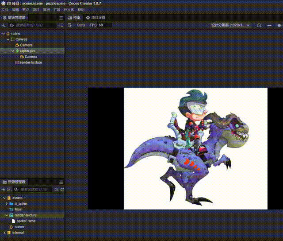Select the Main TypeScript file
This screenshot has width=283, height=241.
(x=32, y=210)
